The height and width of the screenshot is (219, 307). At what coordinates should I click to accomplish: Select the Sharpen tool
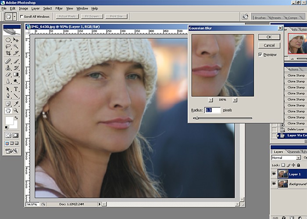(x=8, y=81)
